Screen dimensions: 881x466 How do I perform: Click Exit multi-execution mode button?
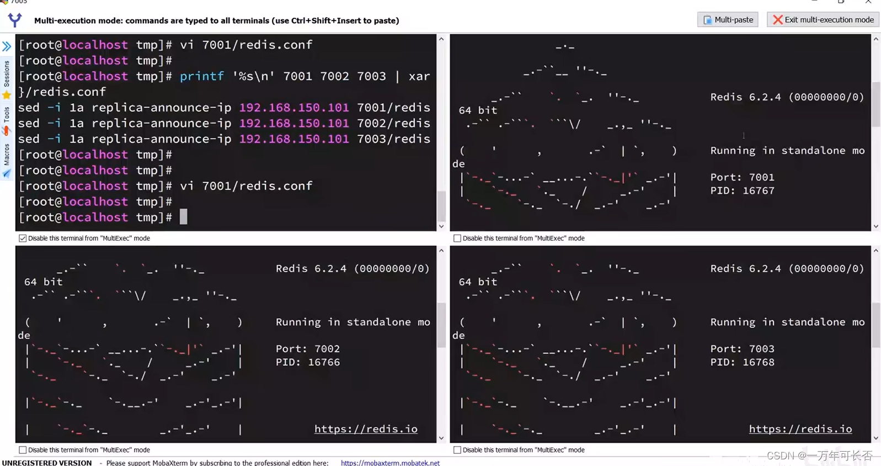pyautogui.click(x=823, y=20)
